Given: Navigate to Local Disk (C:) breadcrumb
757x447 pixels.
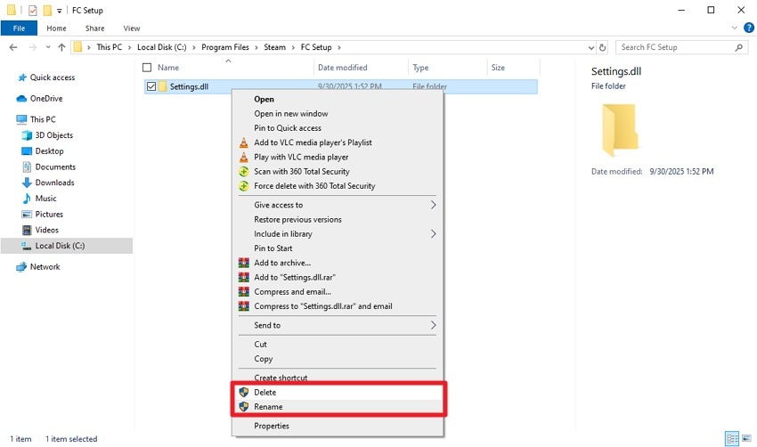Looking at the screenshot, I should pyautogui.click(x=162, y=47).
